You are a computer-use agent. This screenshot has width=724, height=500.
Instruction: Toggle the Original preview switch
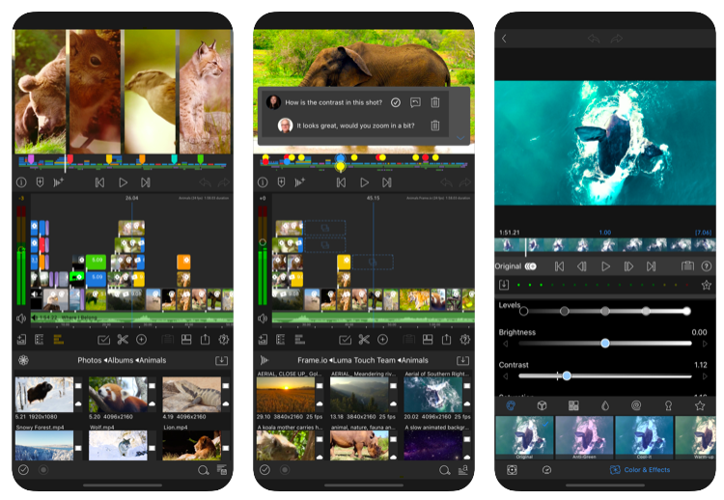click(531, 266)
